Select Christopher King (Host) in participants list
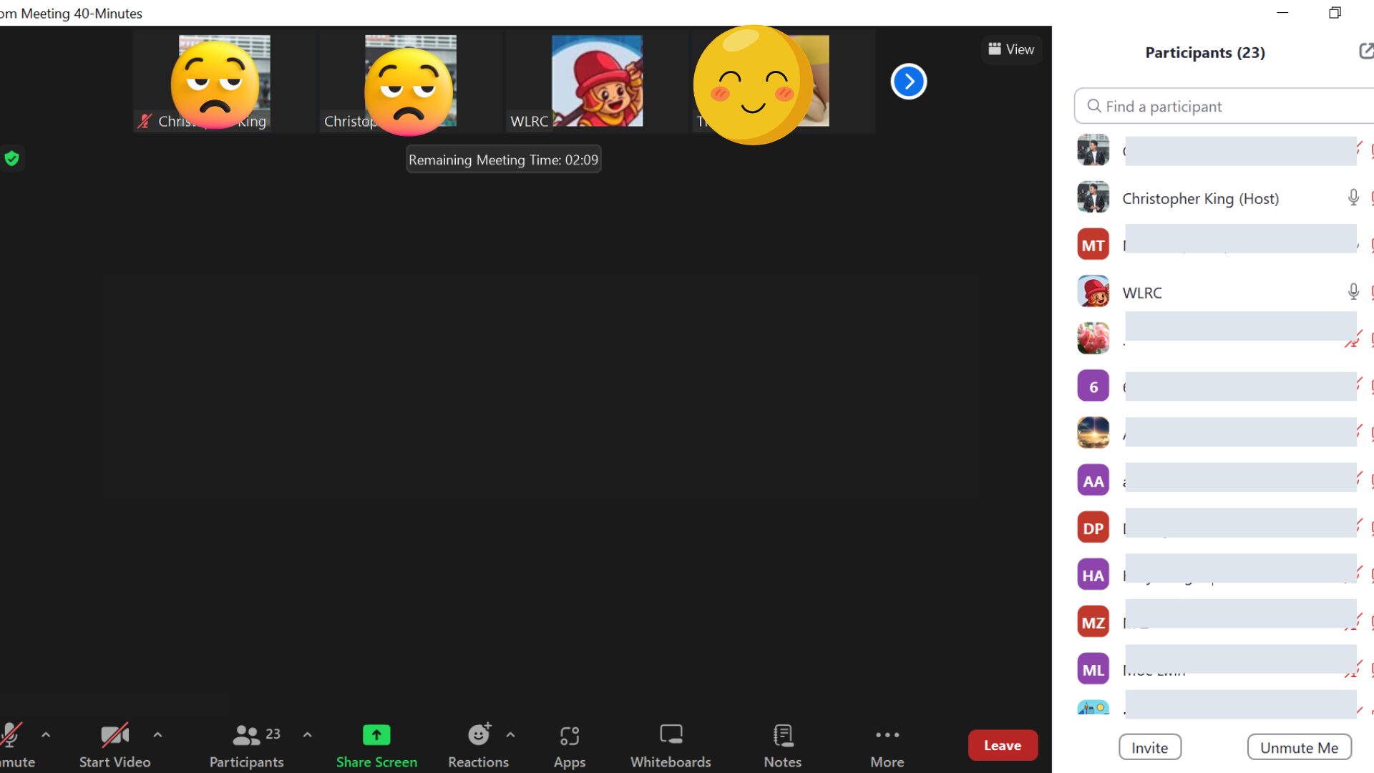The width and height of the screenshot is (1374, 773). (1200, 198)
